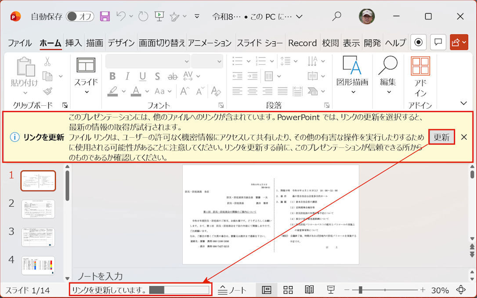Apply Bold formatting
This screenshot has height=298, width=477.
(112, 76)
